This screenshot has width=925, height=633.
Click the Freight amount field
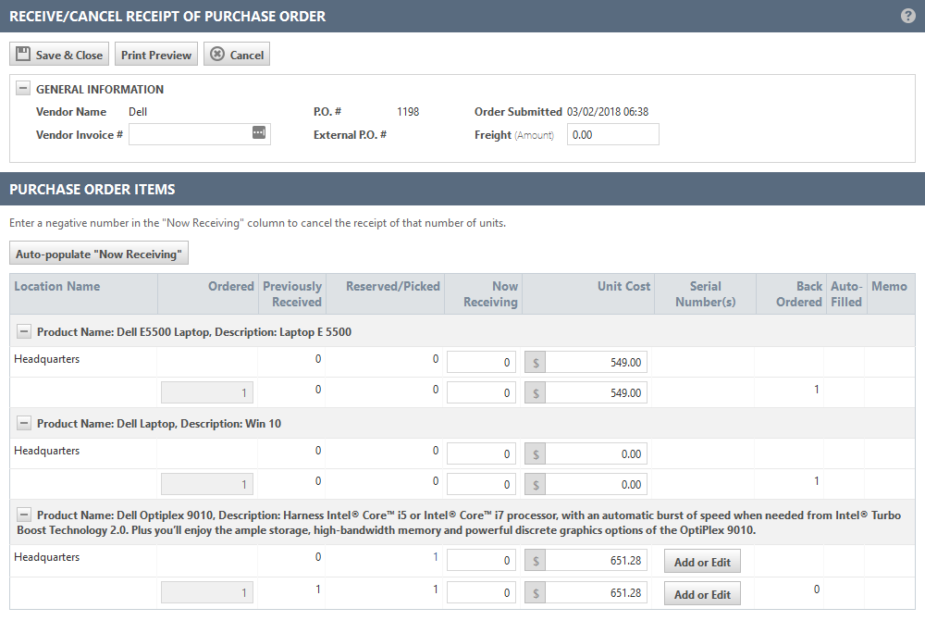612,135
